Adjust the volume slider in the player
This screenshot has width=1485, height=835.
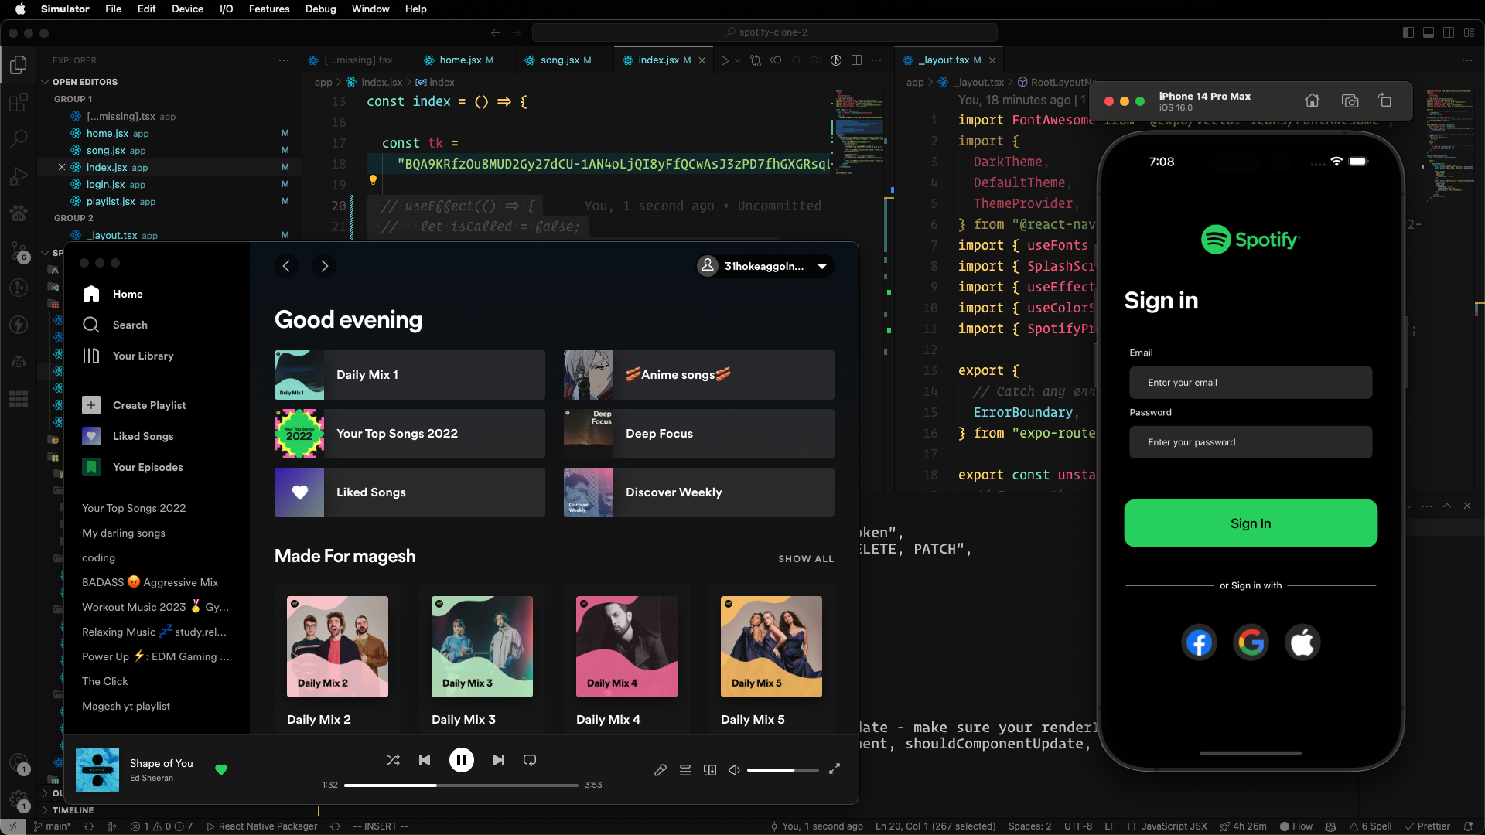coord(783,769)
